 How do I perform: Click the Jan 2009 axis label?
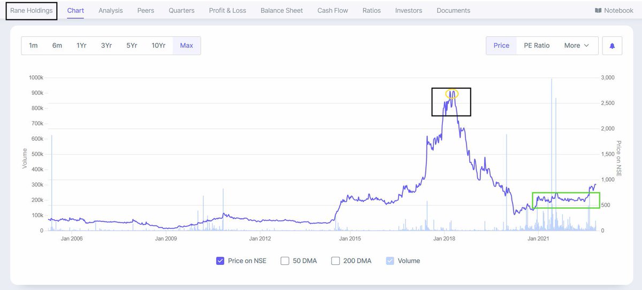pyautogui.click(x=165, y=239)
